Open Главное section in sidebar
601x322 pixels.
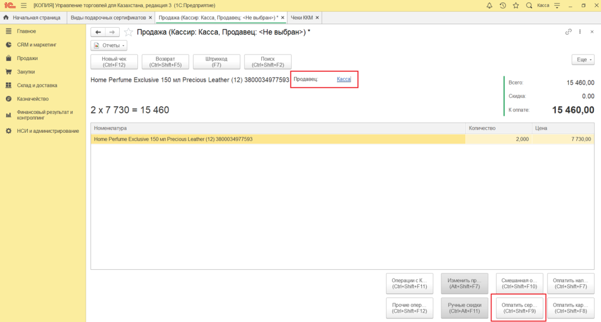26,31
